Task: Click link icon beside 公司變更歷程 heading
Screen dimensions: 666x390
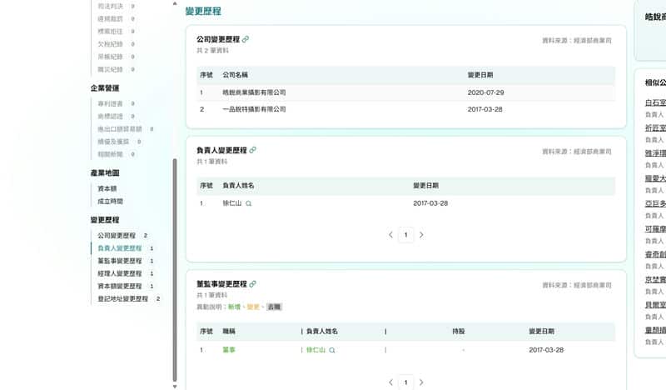Action: click(x=246, y=39)
